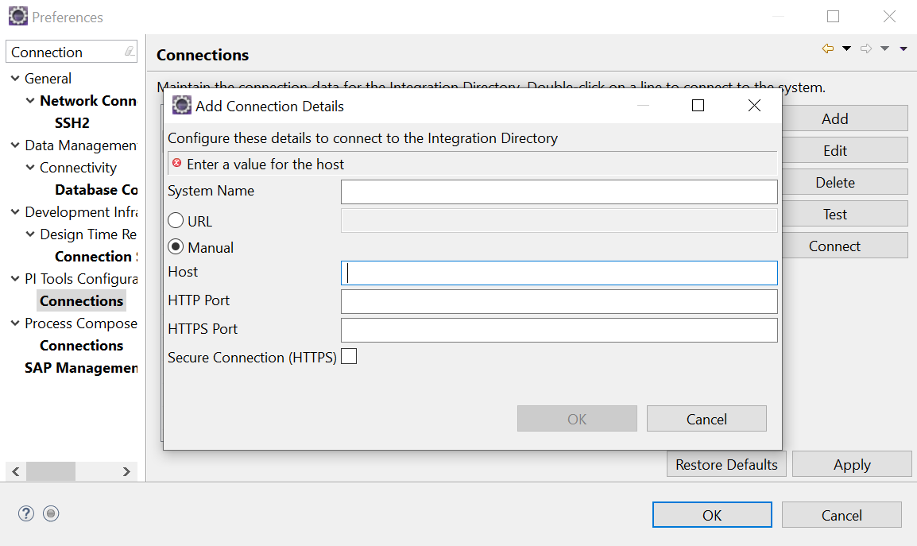Screen dimensions: 917x546
Task: Select Network Conn in the tree
Action: [88, 101]
